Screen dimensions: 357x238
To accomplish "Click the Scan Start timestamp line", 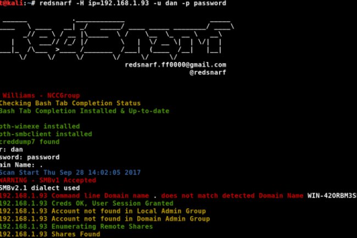I will tap(70, 173).
